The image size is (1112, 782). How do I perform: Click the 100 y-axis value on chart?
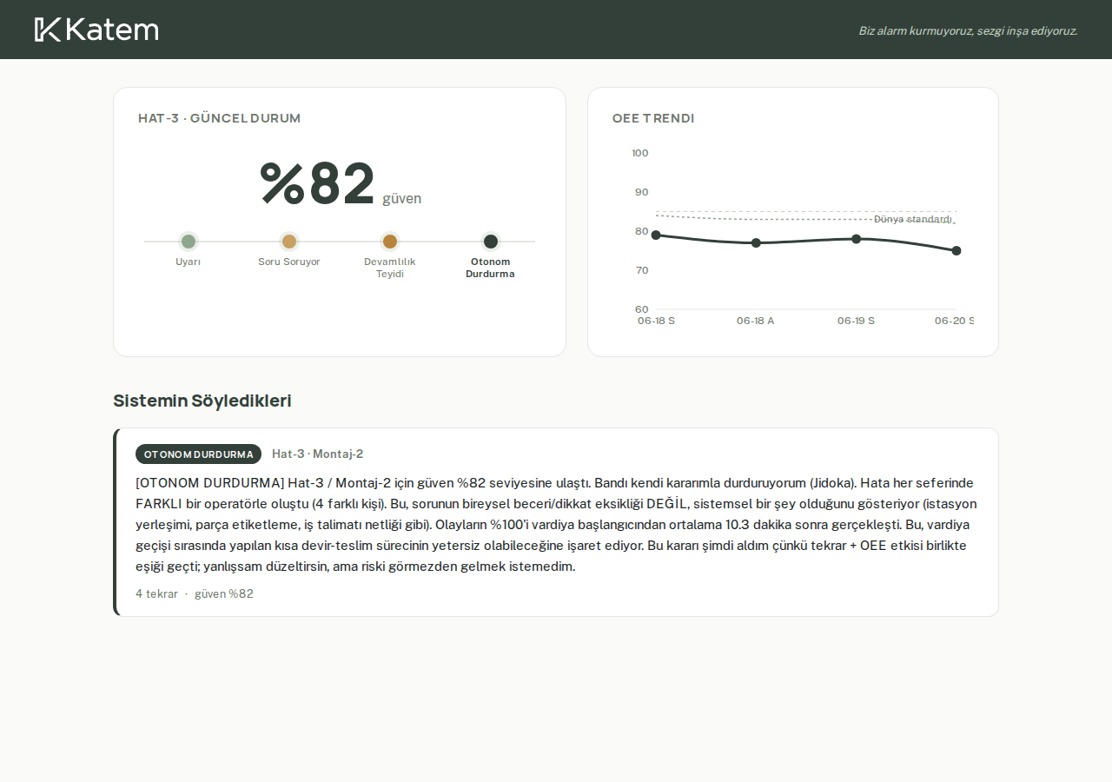point(640,153)
